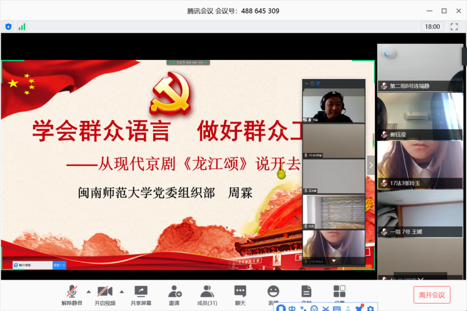Open the settings grid icon in toolbar
The width and height of the screenshot is (467, 311).
(339, 292)
